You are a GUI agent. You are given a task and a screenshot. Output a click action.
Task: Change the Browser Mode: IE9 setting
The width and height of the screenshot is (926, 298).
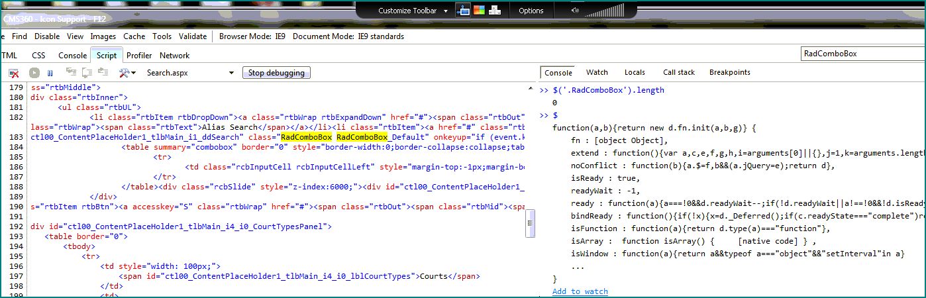click(x=252, y=36)
